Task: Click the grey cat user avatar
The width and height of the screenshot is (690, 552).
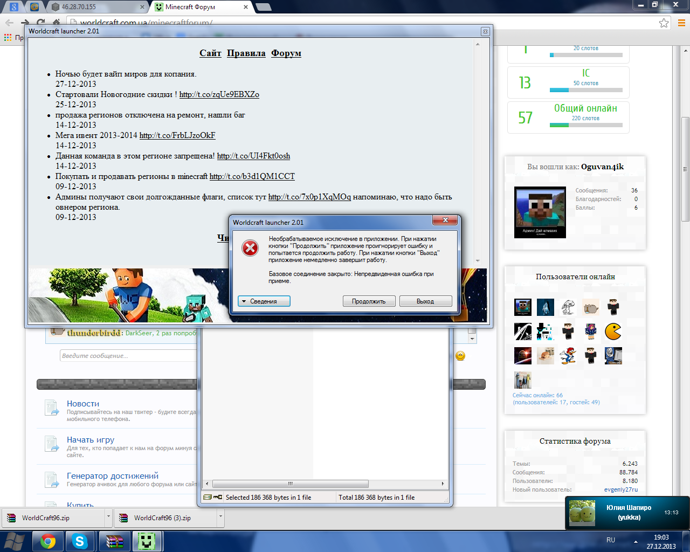Action: tap(591, 307)
